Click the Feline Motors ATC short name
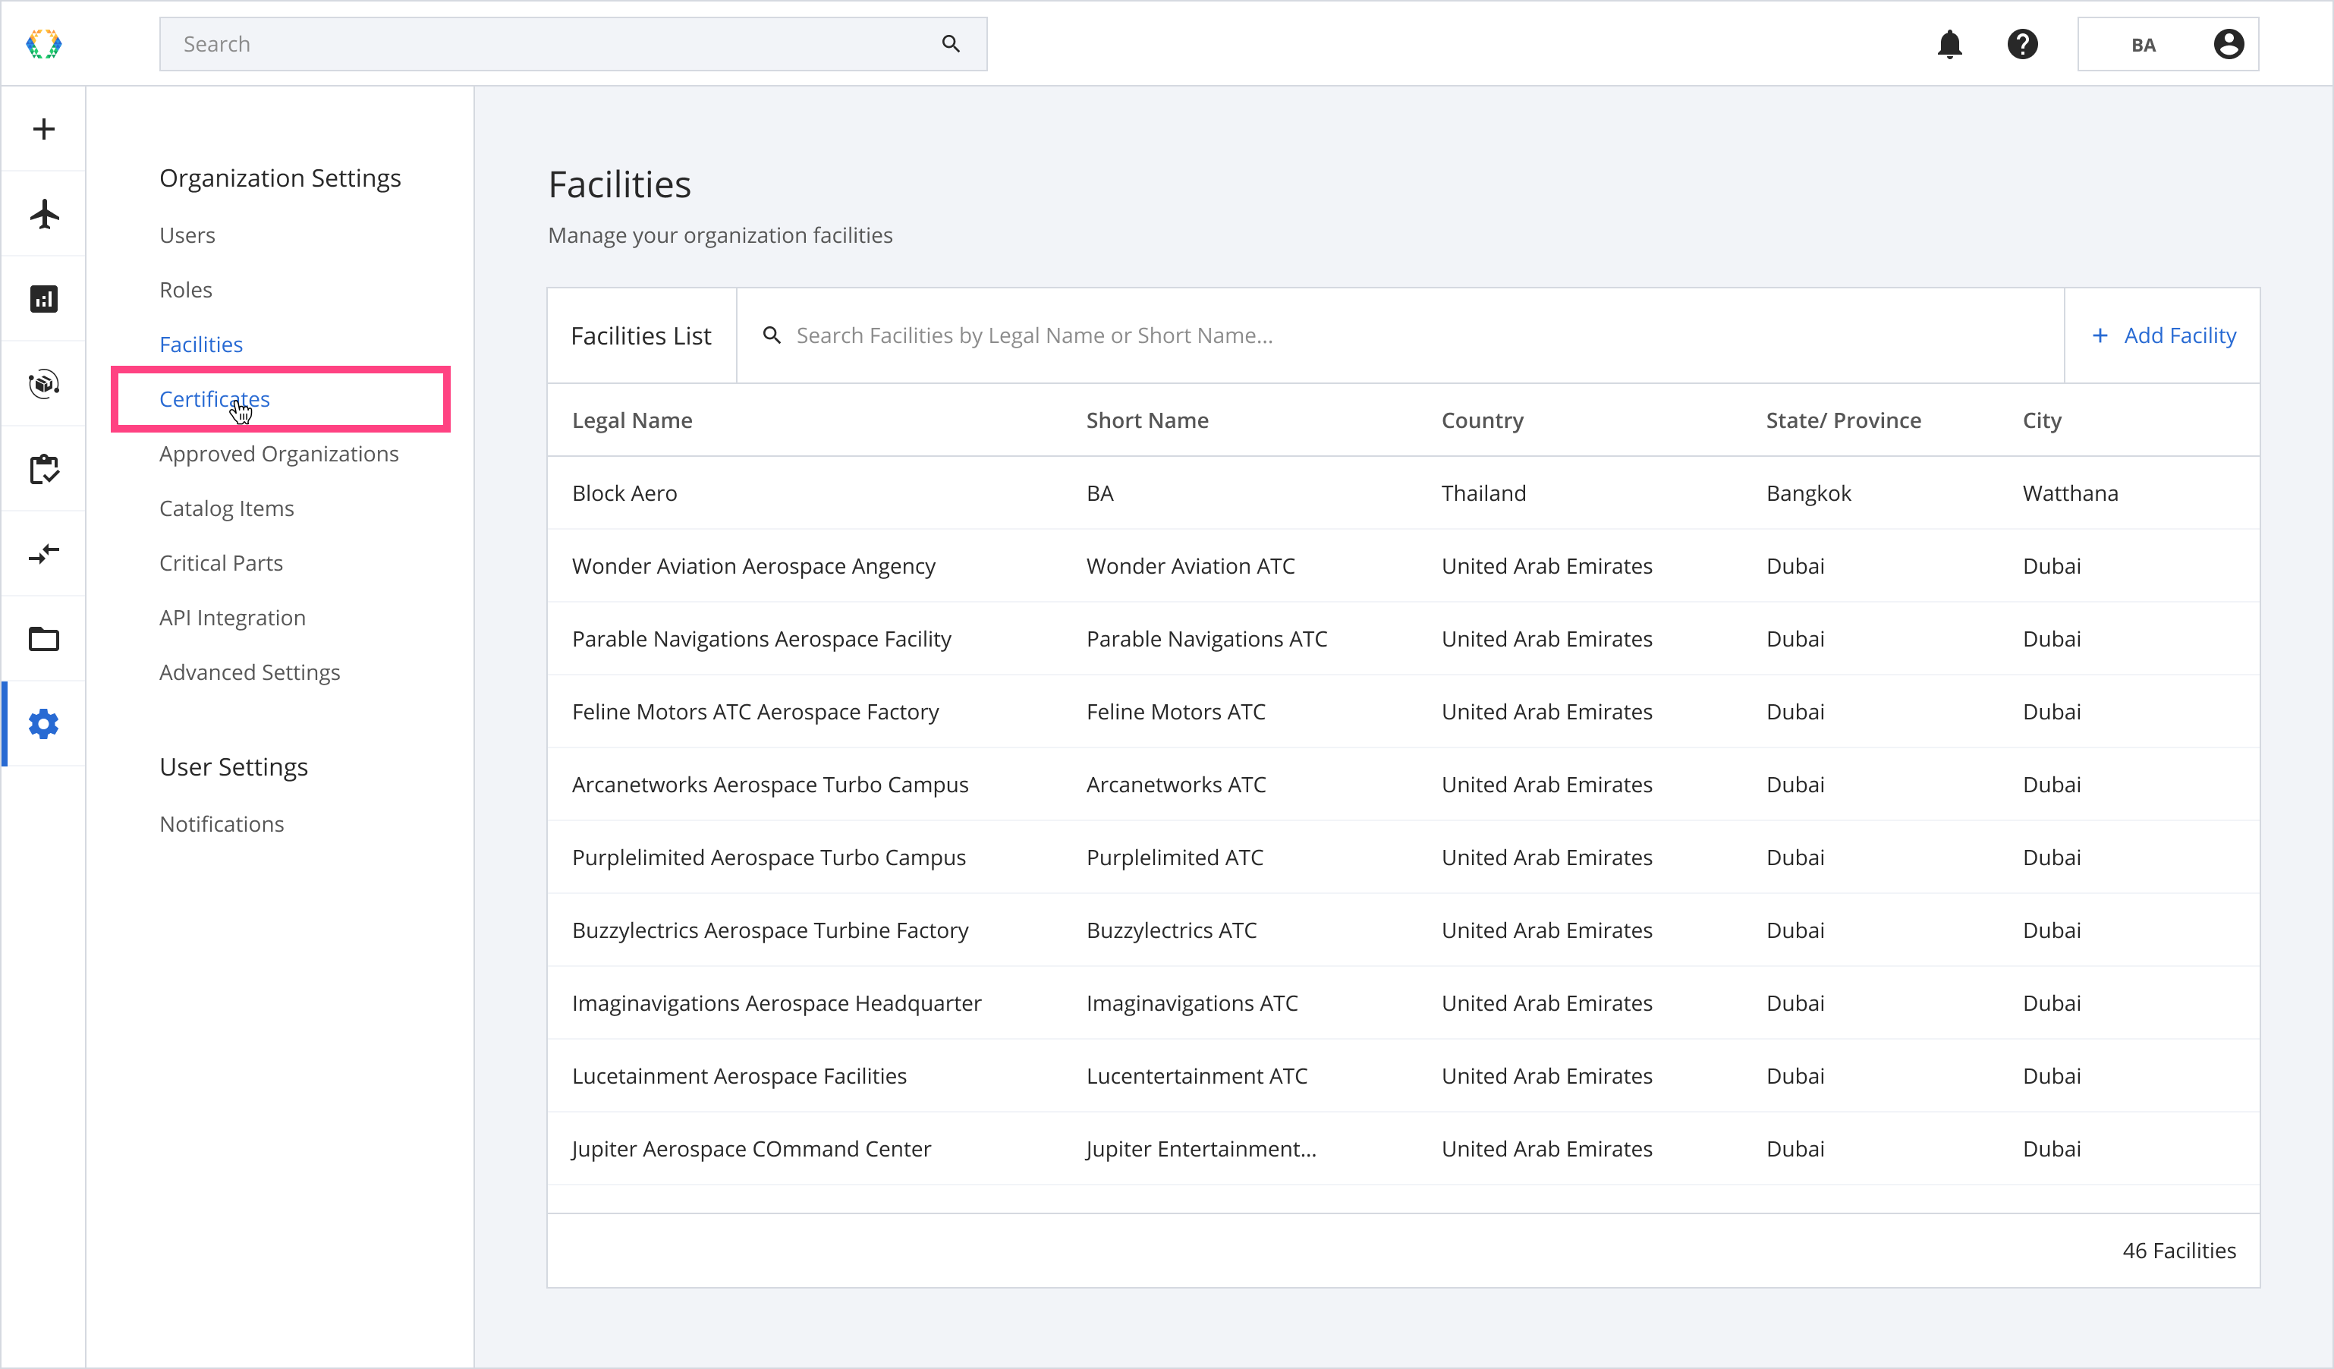 tap(1175, 711)
